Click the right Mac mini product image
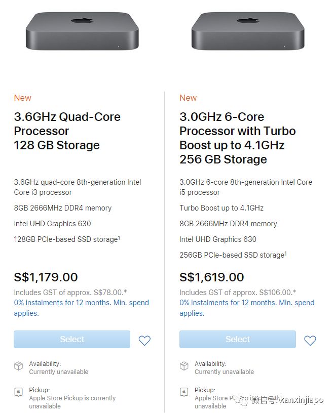Screen dimensions: 334x415 pyautogui.click(x=248, y=30)
